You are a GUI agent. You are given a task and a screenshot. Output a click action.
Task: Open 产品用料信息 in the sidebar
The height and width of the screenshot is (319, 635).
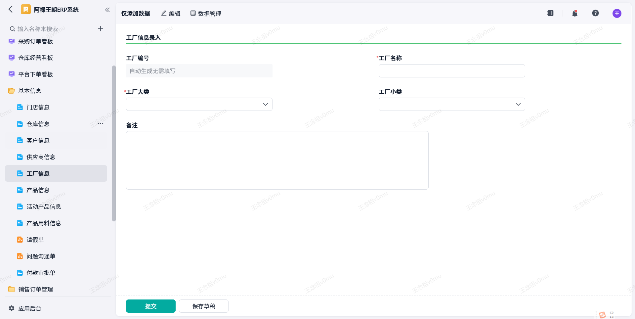point(56,223)
